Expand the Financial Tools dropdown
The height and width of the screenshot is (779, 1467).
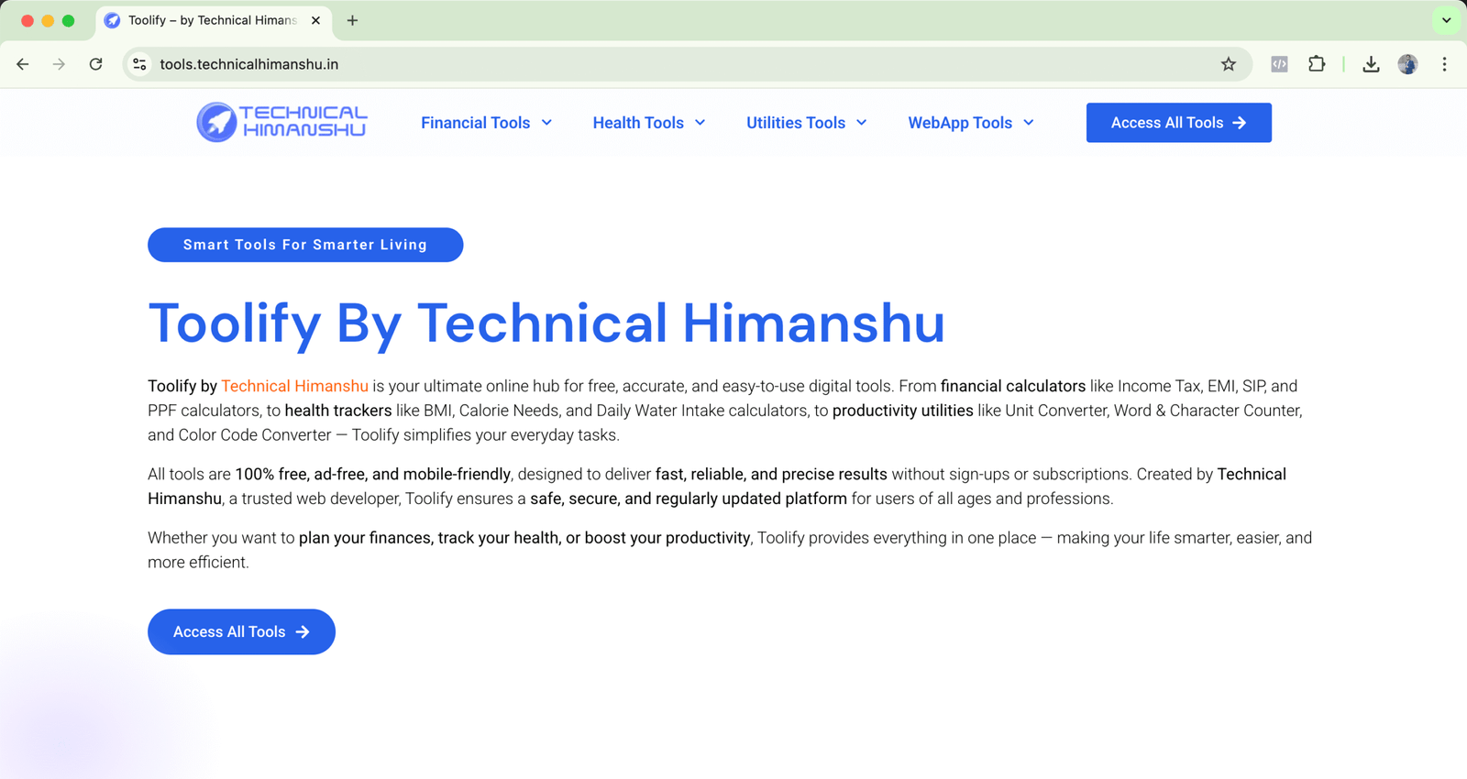coord(486,123)
